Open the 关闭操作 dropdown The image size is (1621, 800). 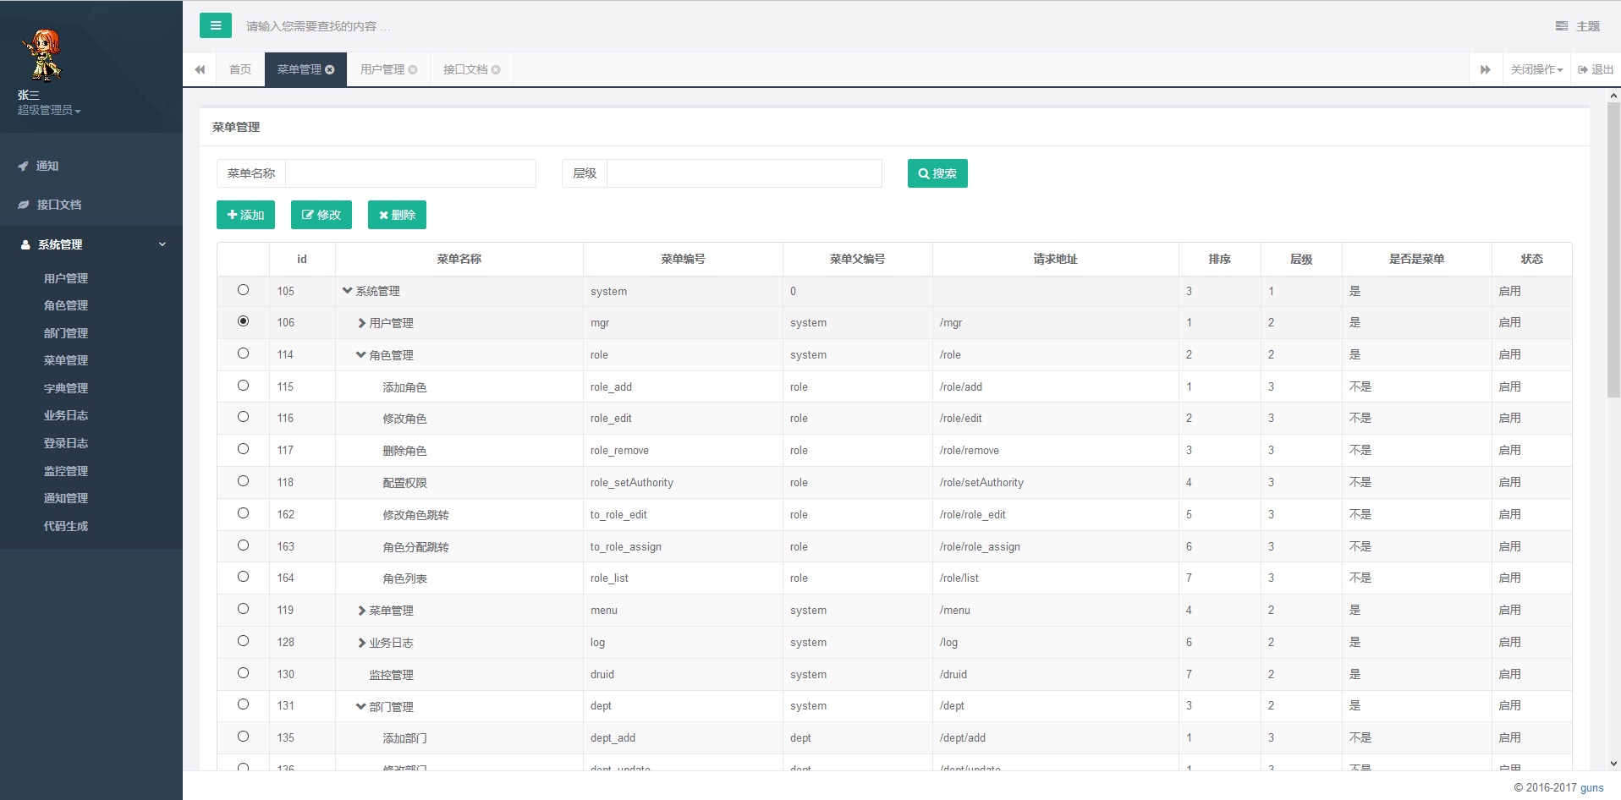coord(1536,69)
